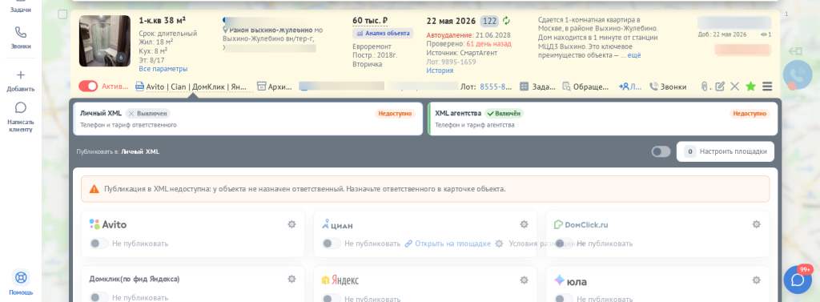The height and width of the screenshot is (302, 820).
Task: Click the collapse panel arrow icon above phone button
Action: click(795, 51)
